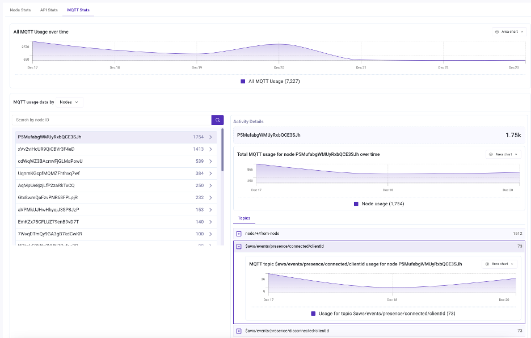The height and width of the screenshot is (338, 531).
Task: Switch to the Node Stats tab
Action: 20,10
